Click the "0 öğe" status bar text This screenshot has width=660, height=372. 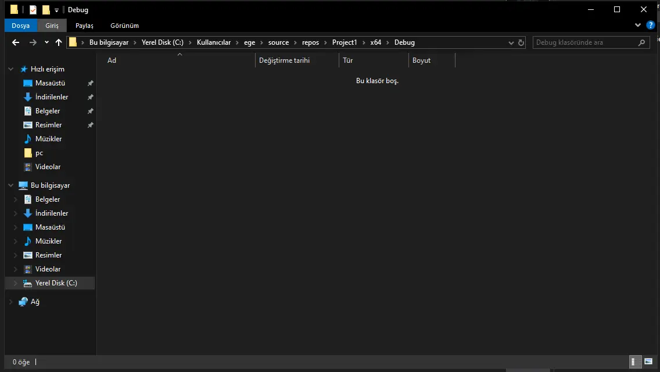[21, 362]
